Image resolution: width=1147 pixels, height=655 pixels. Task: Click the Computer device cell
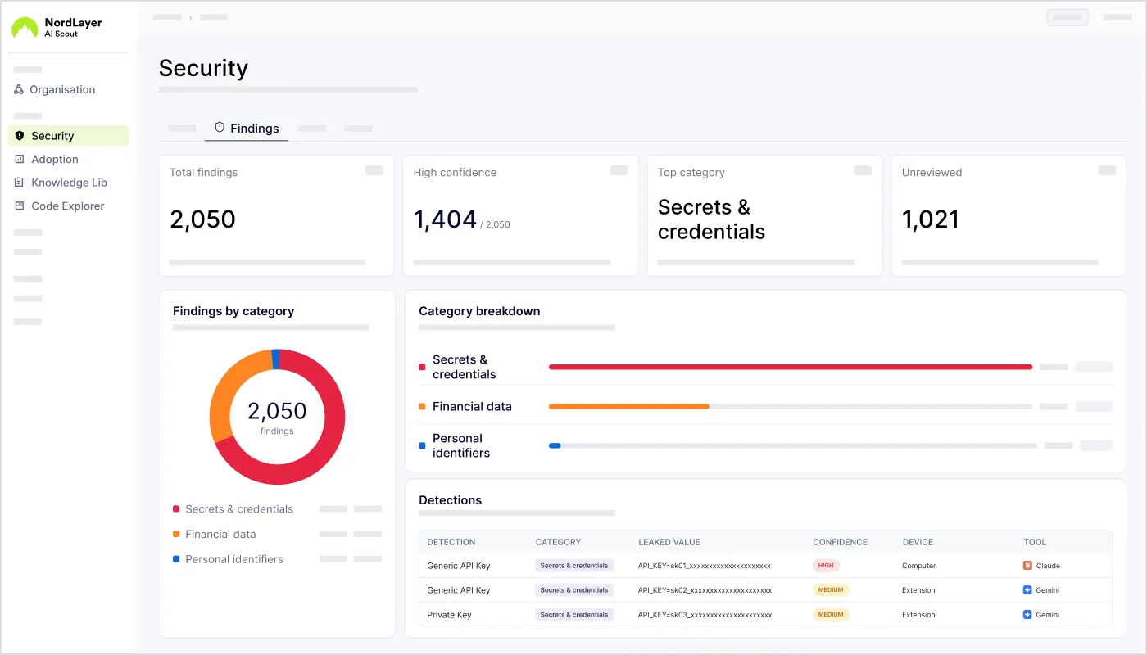(x=919, y=566)
